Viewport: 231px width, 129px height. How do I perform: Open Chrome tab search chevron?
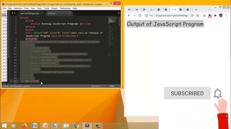[209, 10]
